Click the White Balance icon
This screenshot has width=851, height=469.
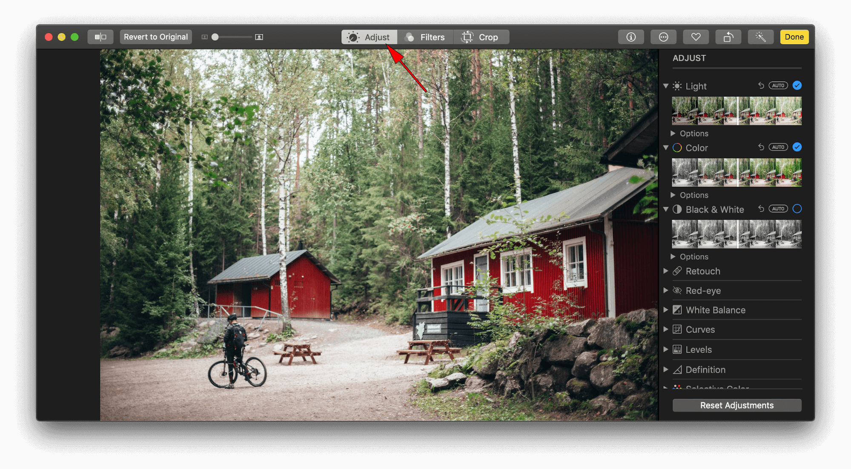(x=677, y=310)
